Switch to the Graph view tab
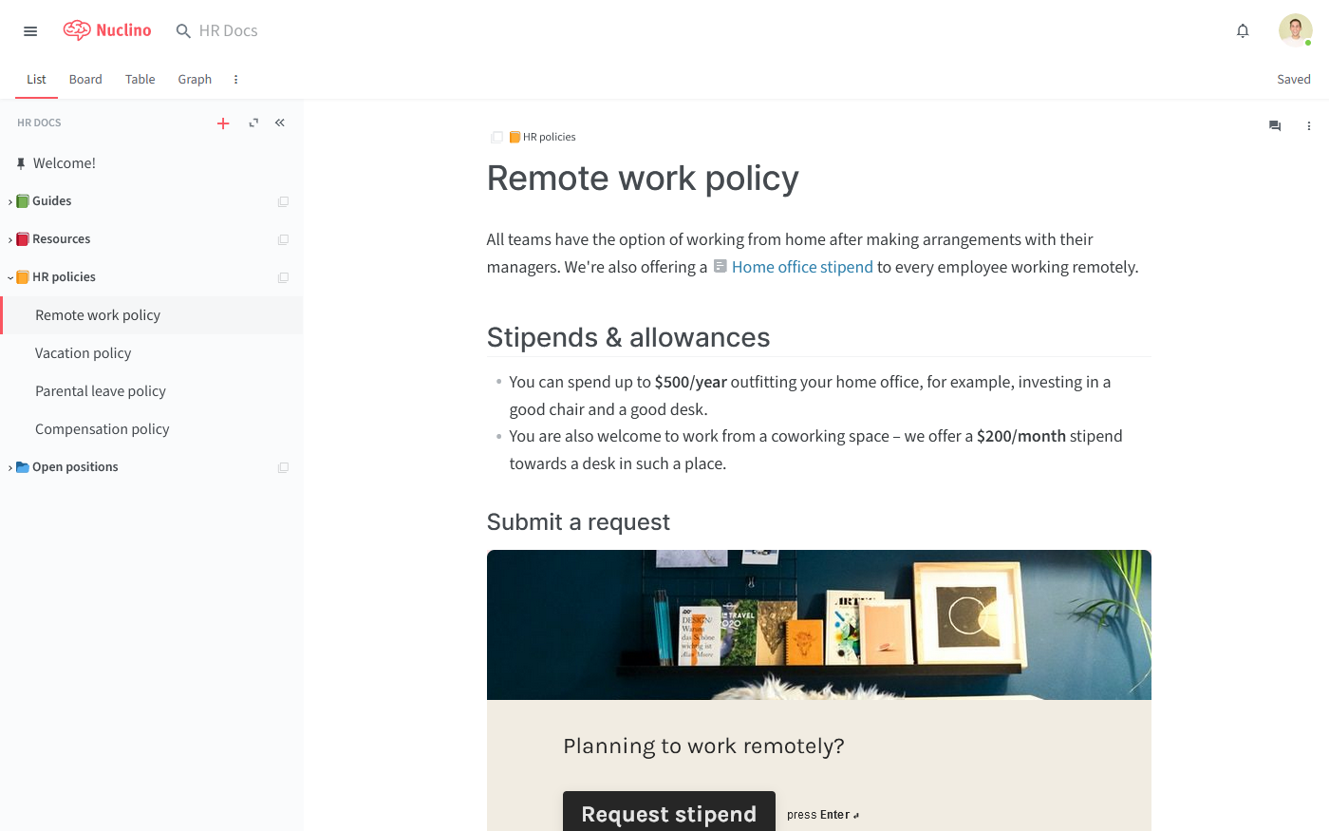Screen dimensions: 1329x831 tap(195, 80)
